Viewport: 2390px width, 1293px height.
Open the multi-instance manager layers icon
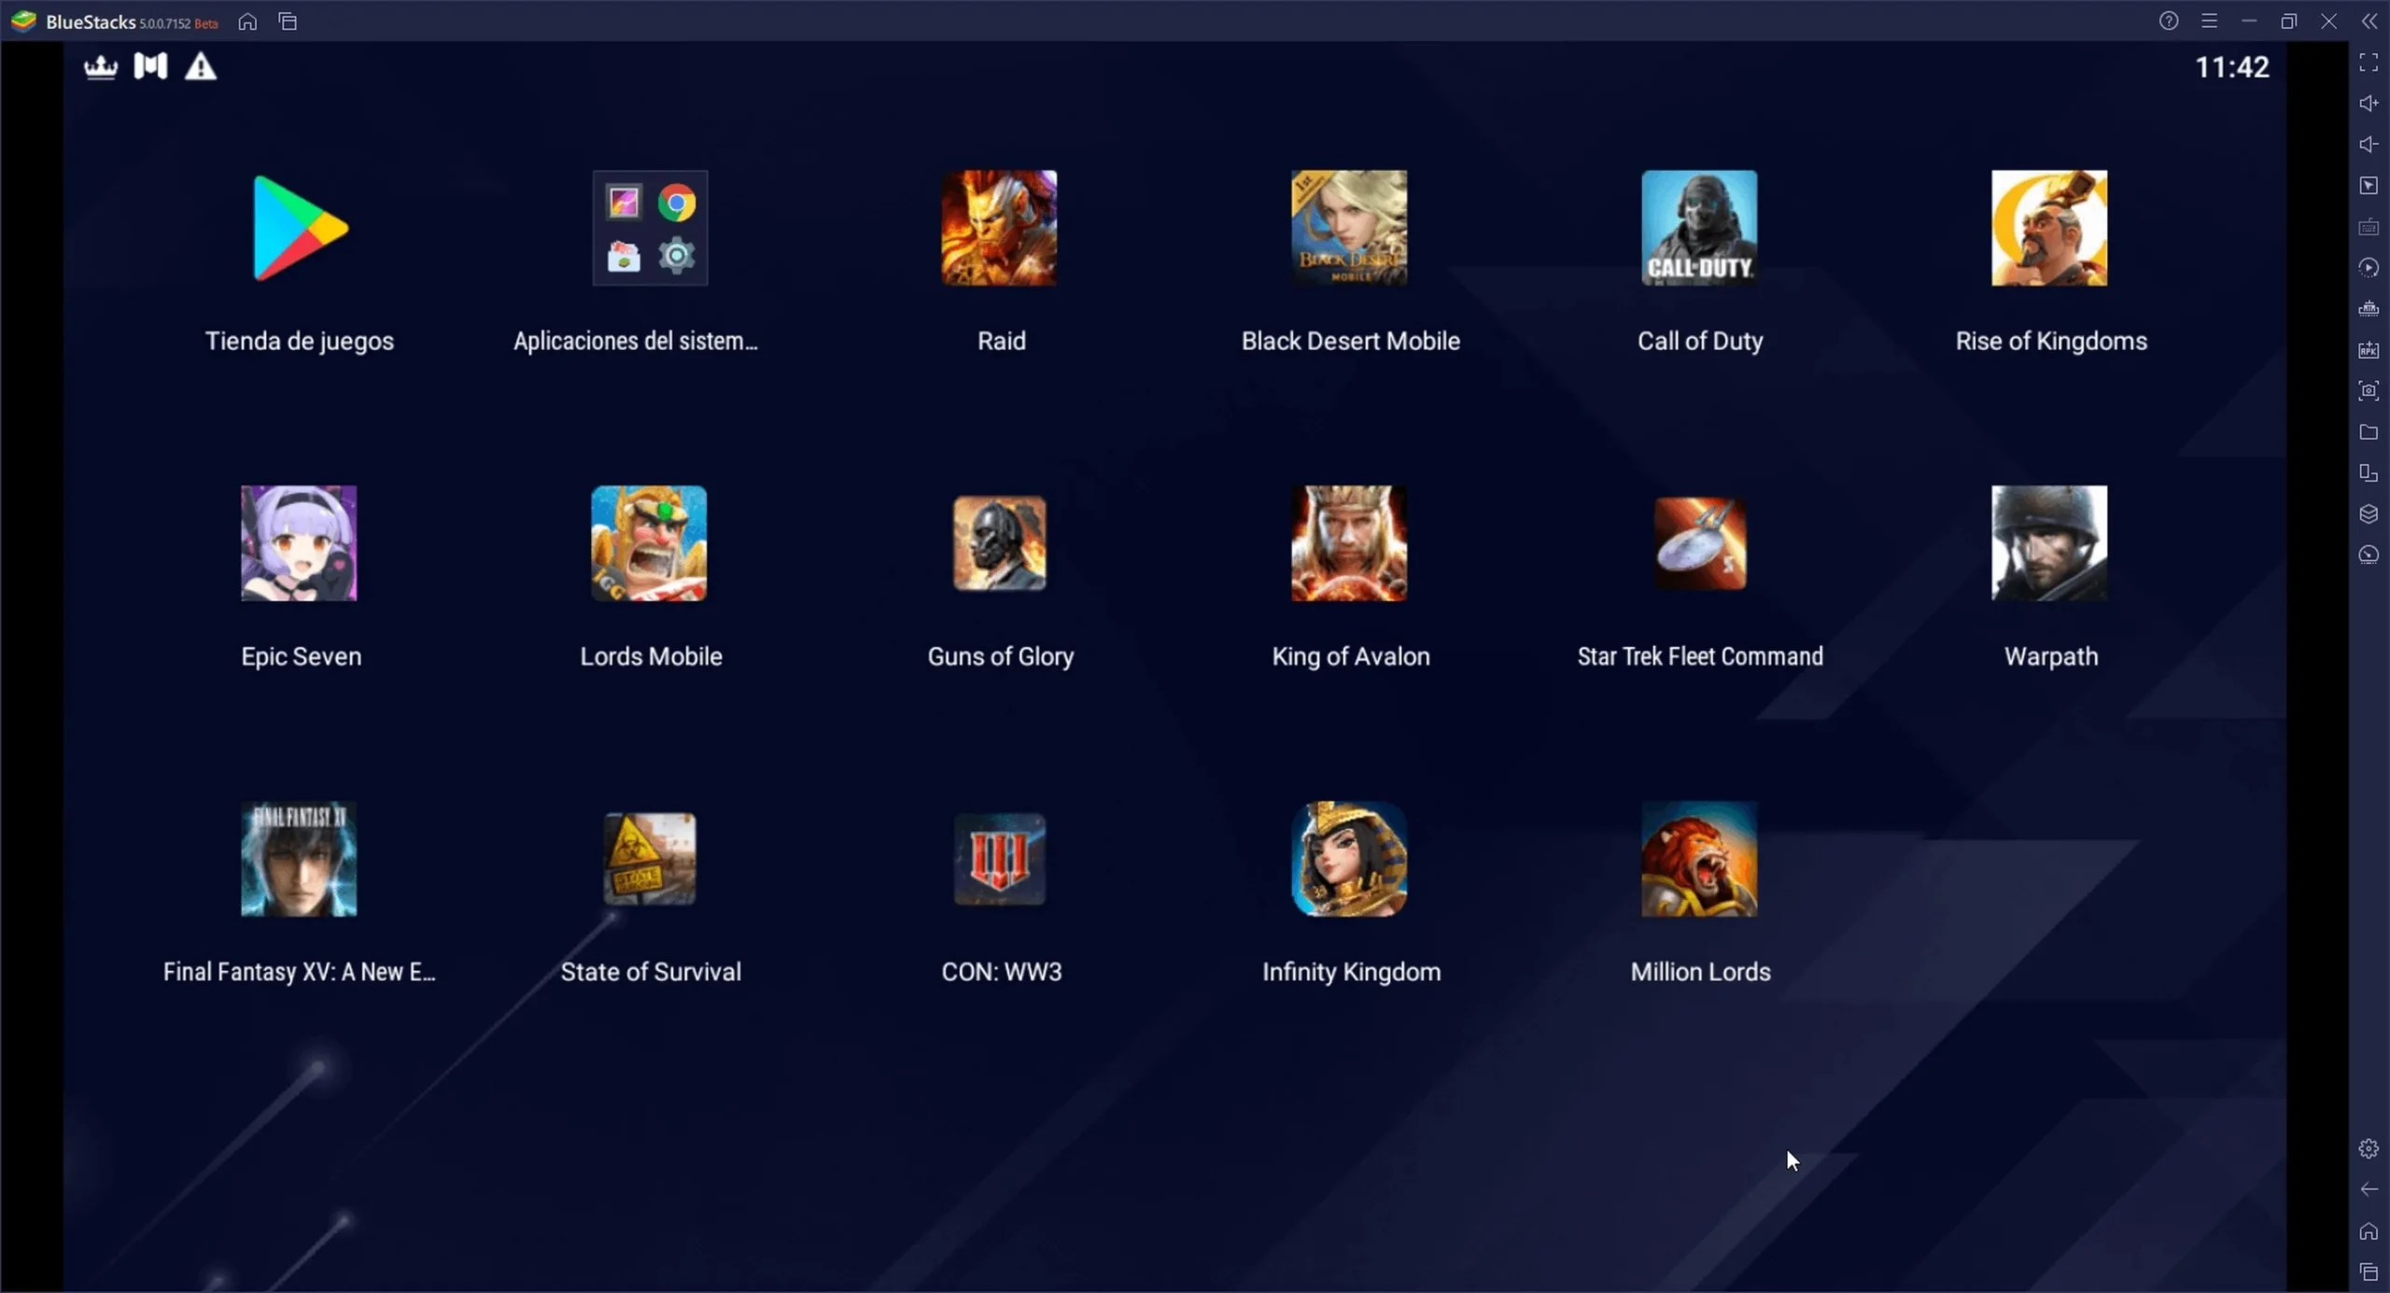(x=2369, y=514)
